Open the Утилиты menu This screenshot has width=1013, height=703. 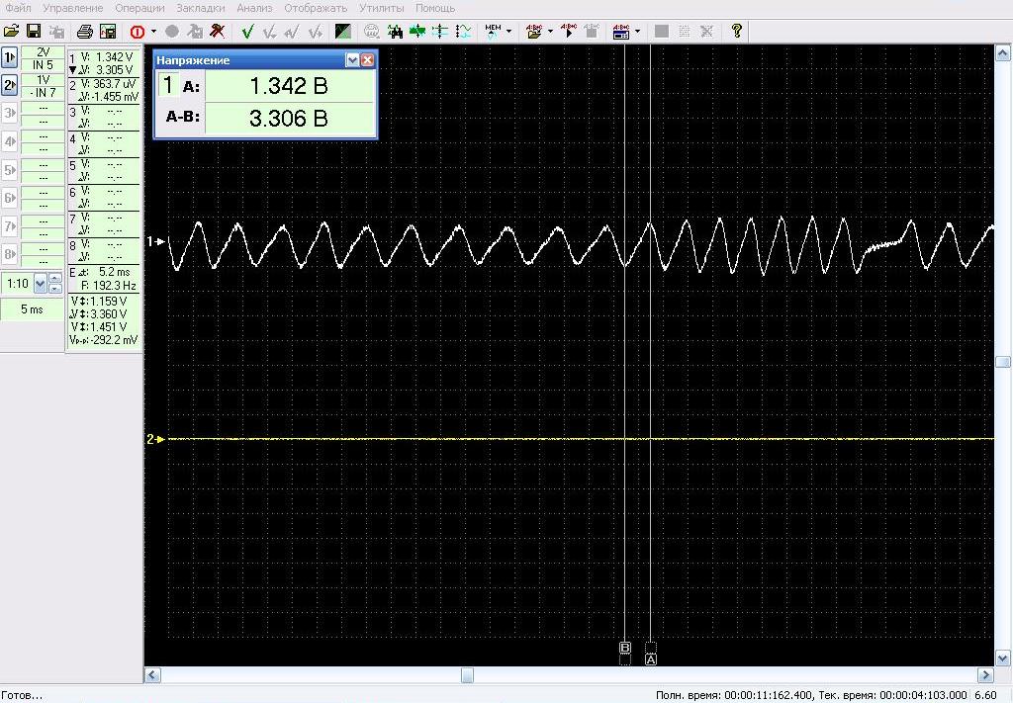tap(382, 8)
